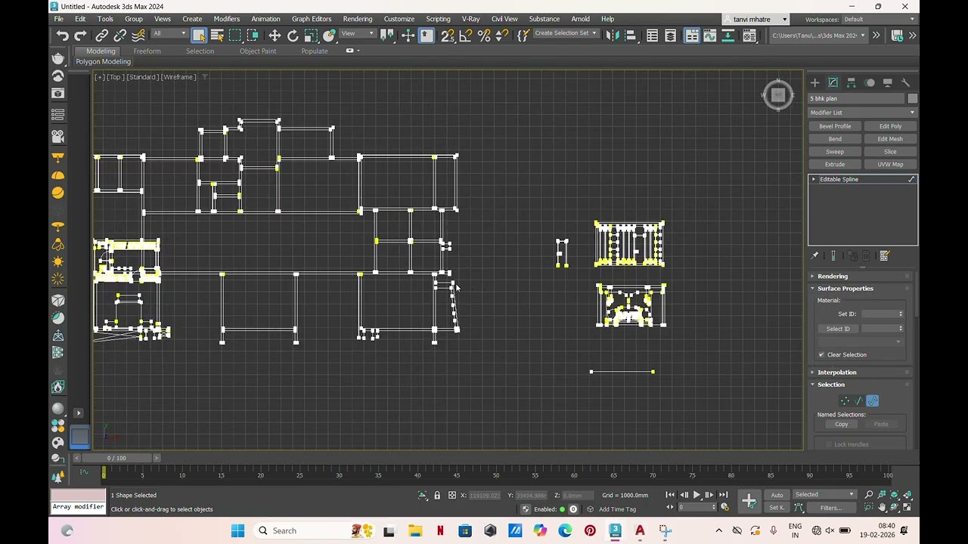Click the Undo arrow in the toolbar

pos(62,36)
